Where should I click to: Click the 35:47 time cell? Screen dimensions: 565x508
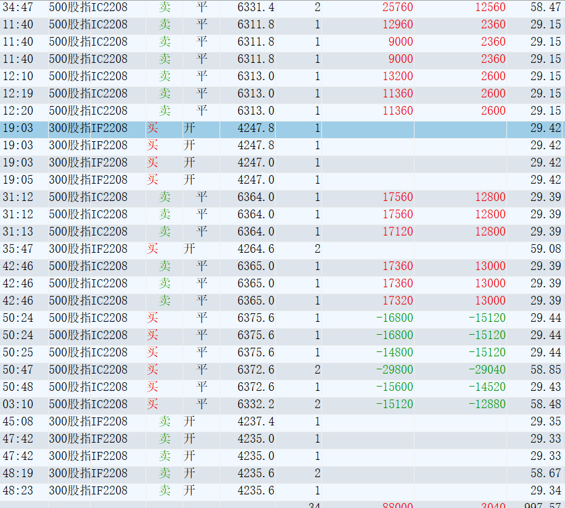tap(18, 249)
